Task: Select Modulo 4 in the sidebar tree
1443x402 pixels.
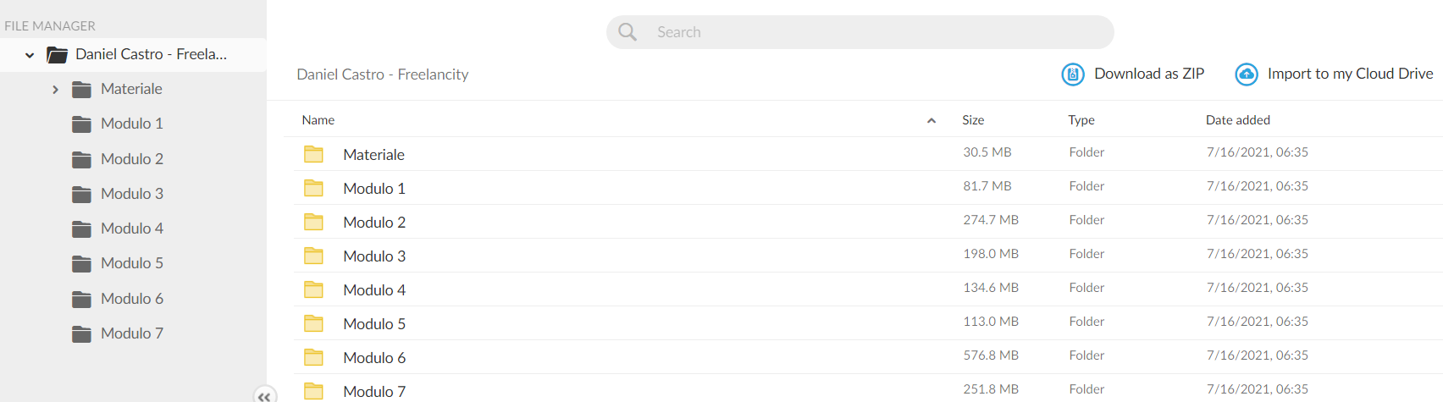Action: click(132, 229)
